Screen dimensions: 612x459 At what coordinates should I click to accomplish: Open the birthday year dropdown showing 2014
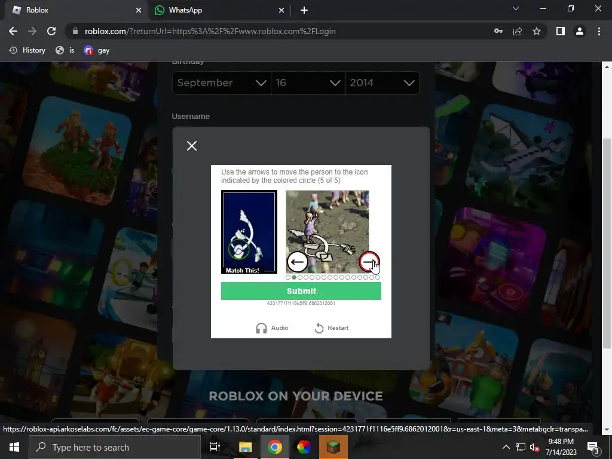382,82
